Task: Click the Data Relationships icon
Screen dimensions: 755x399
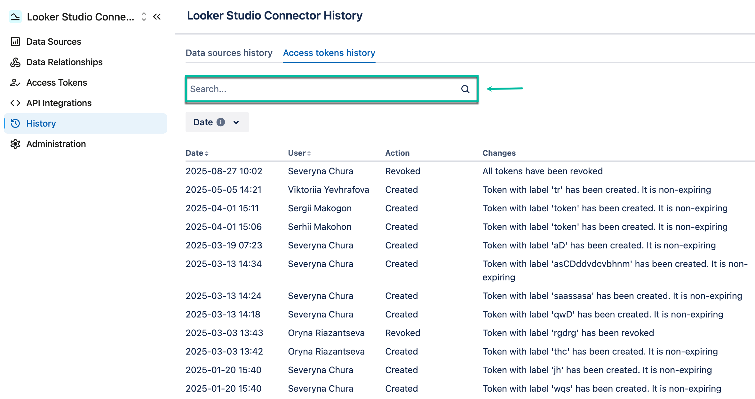Action: [x=15, y=62]
